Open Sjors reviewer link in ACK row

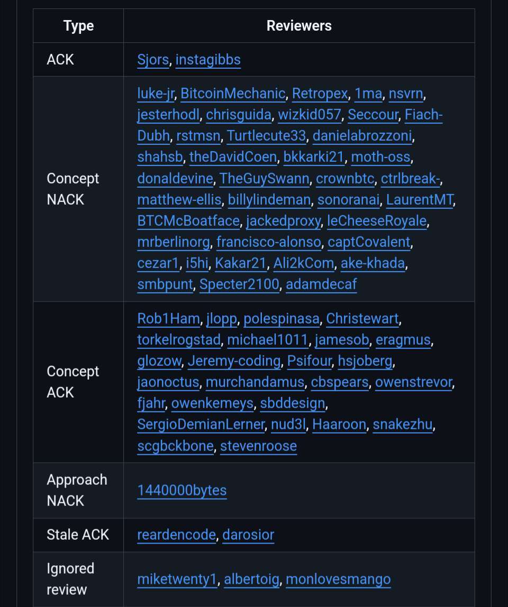(153, 60)
